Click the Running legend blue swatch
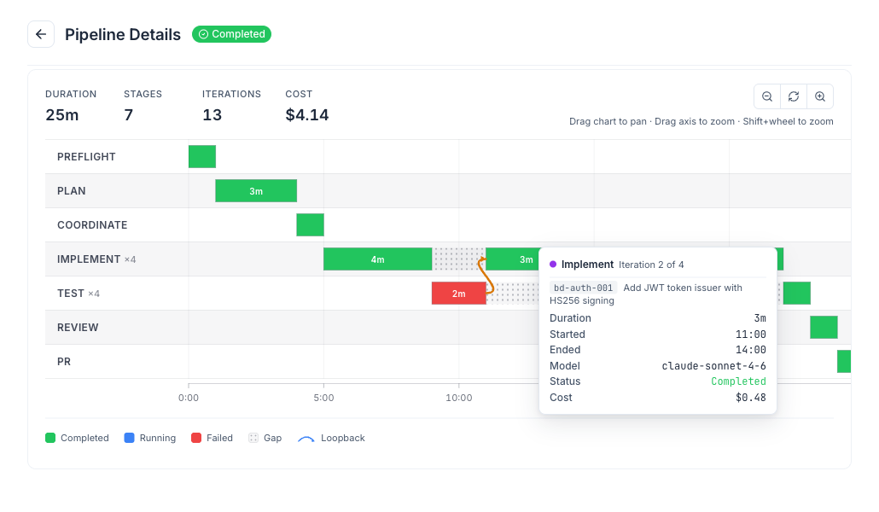This screenshot has height=512, width=879. pyautogui.click(x=129, y=438)
